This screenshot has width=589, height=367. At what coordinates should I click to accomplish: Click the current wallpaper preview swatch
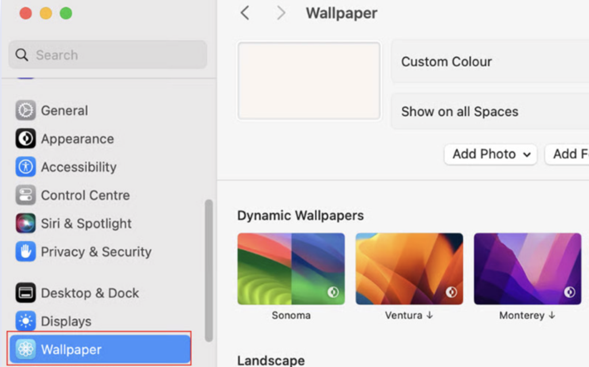click(309, 81)
